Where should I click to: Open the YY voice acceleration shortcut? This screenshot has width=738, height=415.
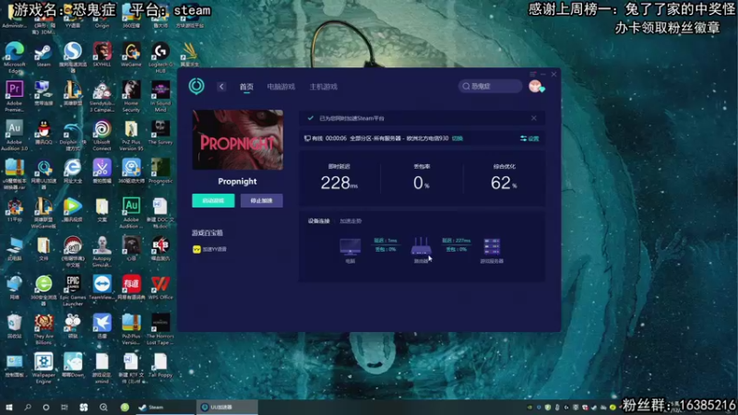point(209,249)
